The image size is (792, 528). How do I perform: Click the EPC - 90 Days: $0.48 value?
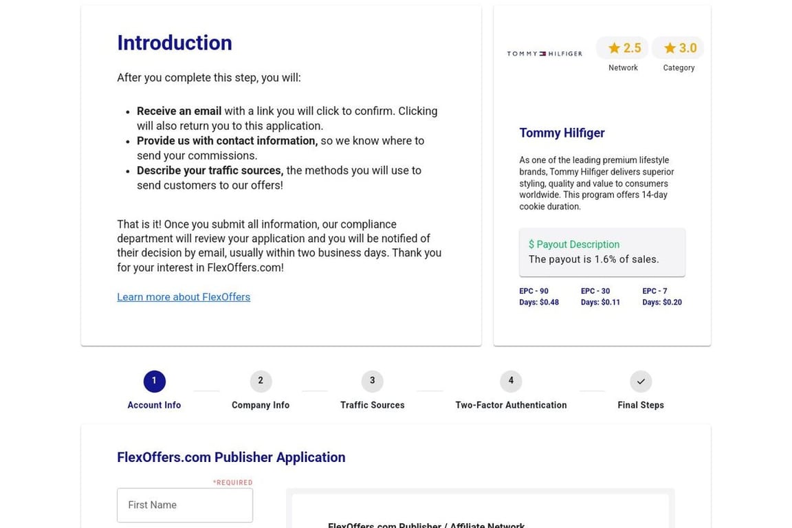(539, 296)
